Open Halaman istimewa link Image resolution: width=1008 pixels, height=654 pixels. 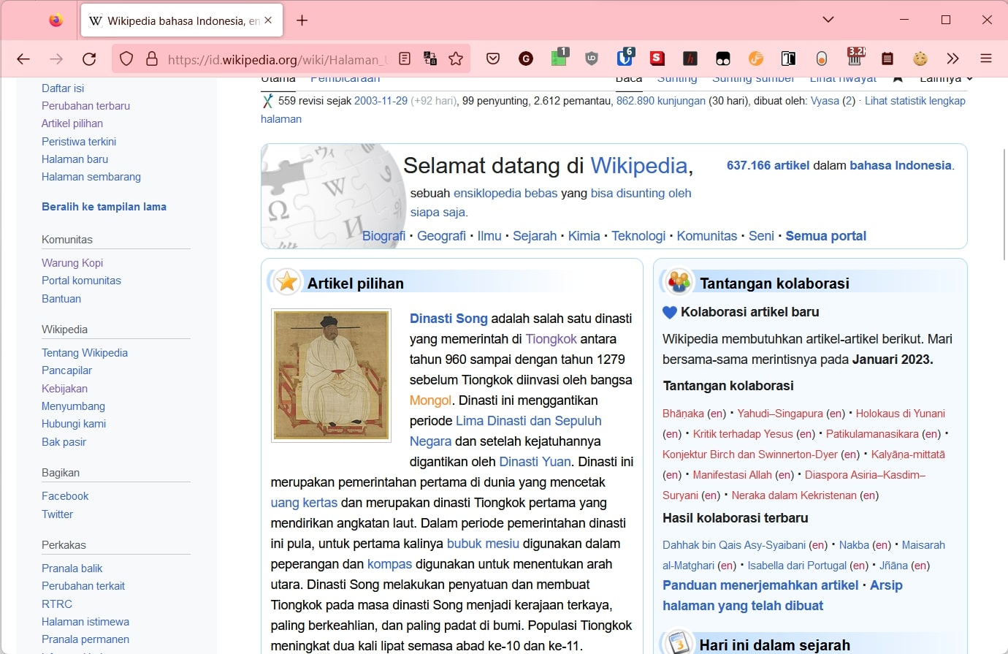click(85, 622)
